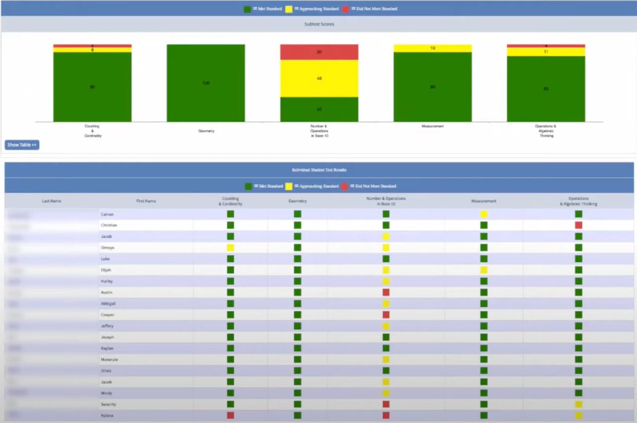
Task: Sort by the Last Name column header
Action: (51, 201)
